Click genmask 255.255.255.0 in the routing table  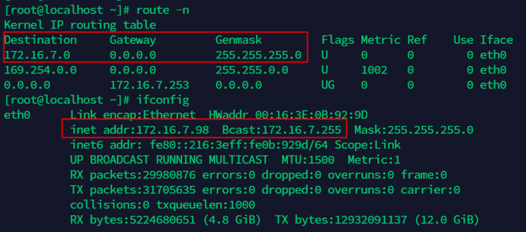258,55
